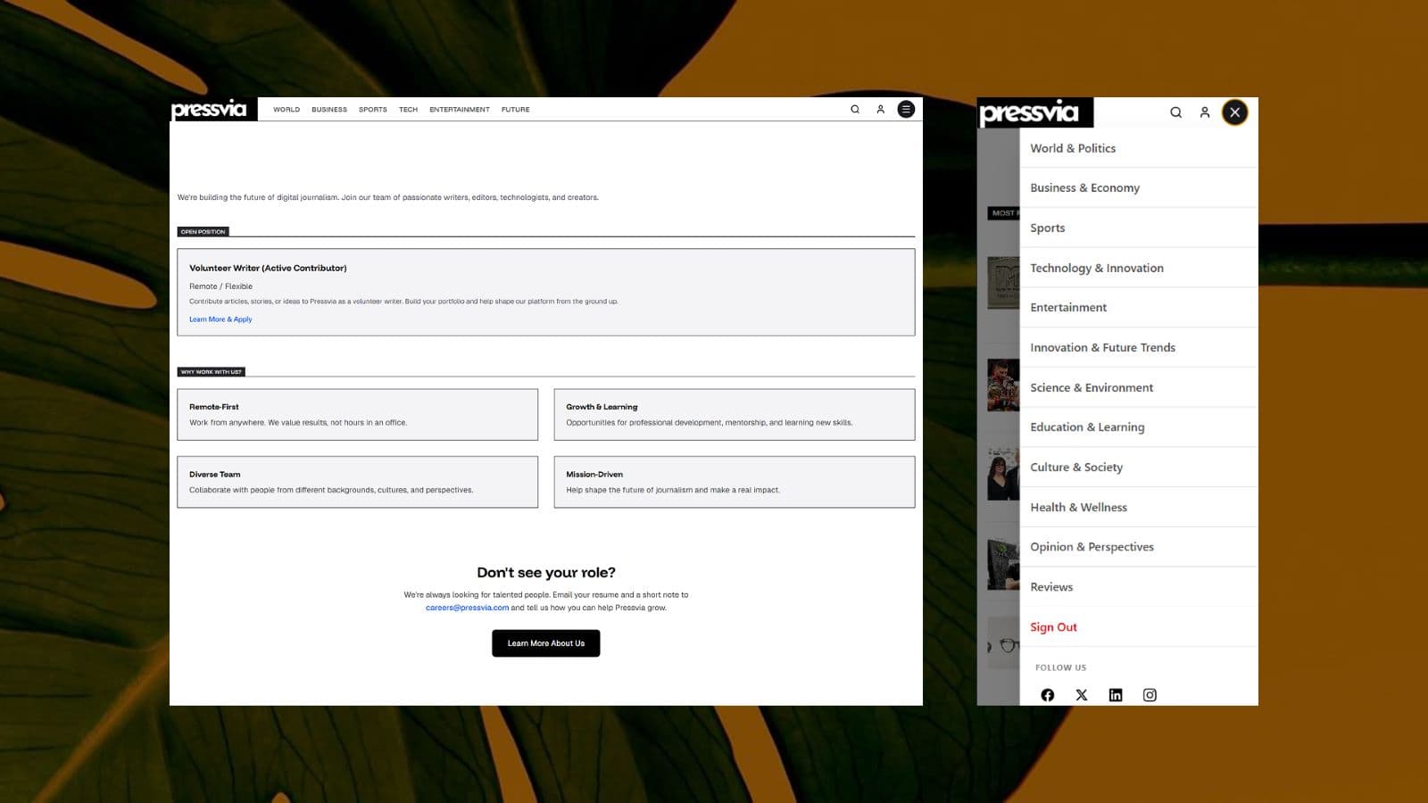Open Opinion & Perspectives in side menu
The image size is (1428, 803).
[1092, 547]
